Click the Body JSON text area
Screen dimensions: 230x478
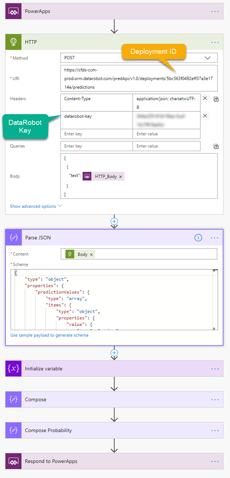[x=139, y=176]
